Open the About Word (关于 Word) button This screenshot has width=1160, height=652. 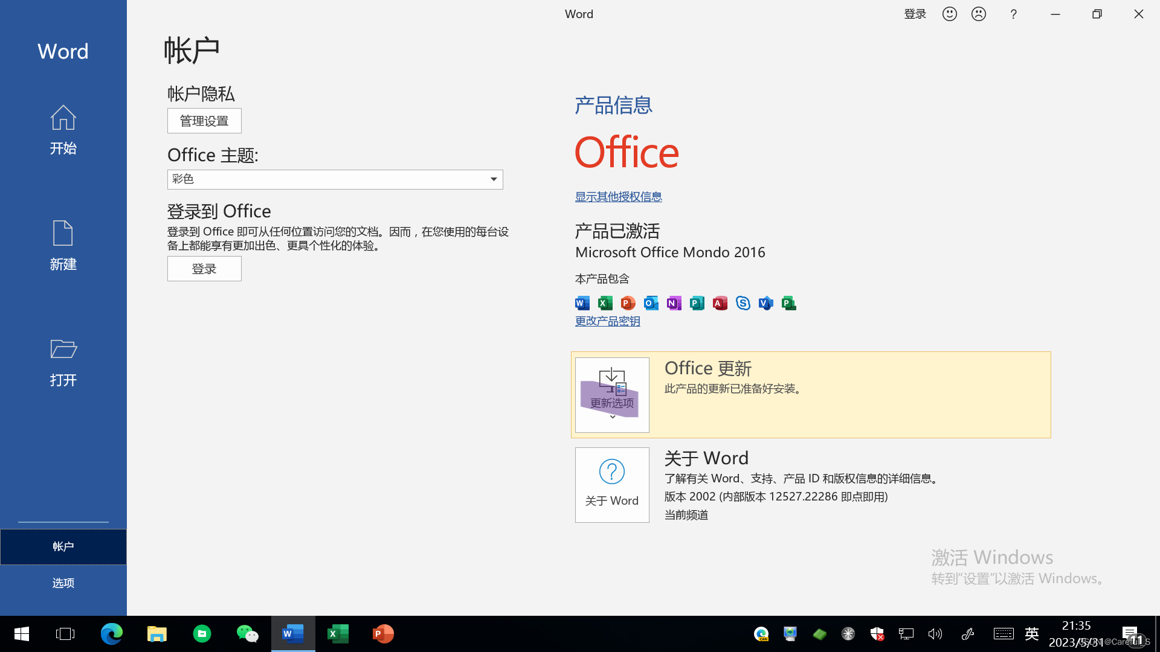611,485
